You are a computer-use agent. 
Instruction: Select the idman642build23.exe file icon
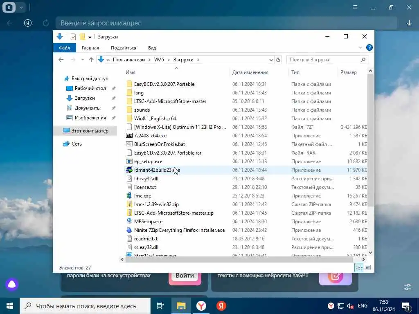pyautogui.click(x=129, y=170)
